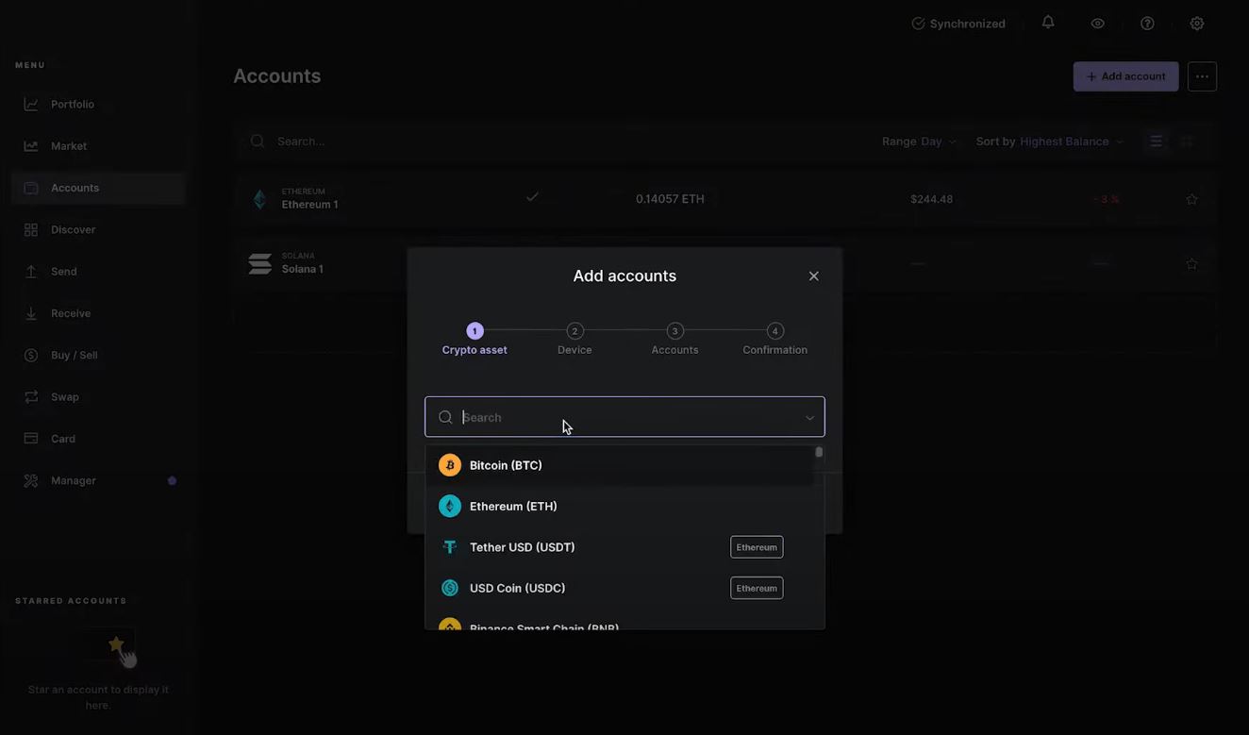Open the Ethereum 1 account row
This screenshot has width=1249, height=735.
725,199
